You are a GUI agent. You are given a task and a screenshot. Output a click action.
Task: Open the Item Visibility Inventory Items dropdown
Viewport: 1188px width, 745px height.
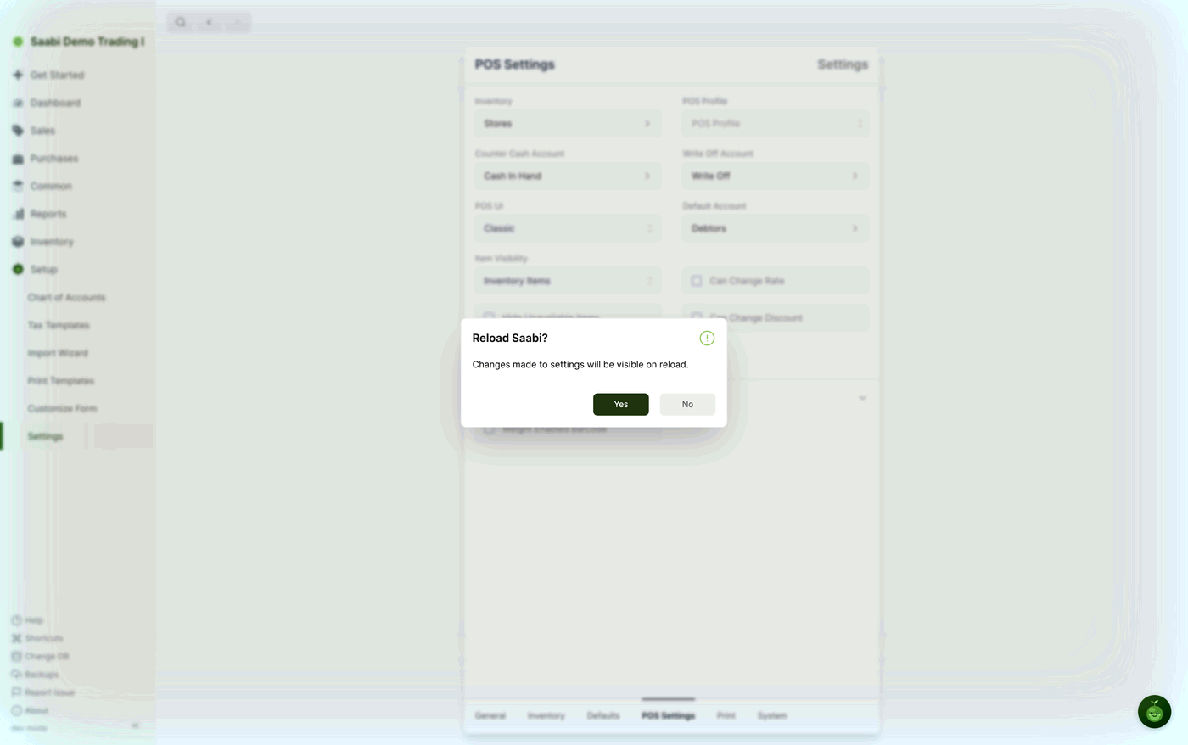click(x=568, y=281)
